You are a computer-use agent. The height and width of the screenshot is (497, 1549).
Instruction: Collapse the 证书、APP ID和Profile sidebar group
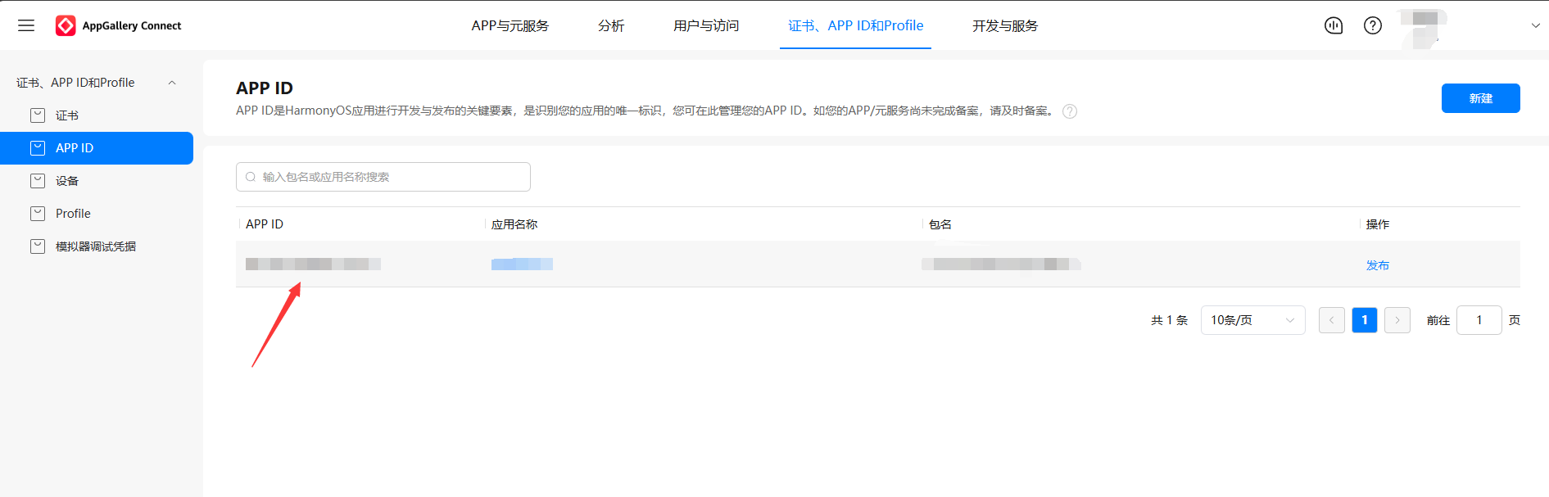tap(172, 83)
